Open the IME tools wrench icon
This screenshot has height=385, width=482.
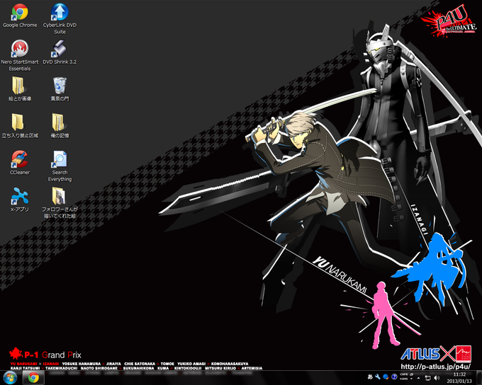coord(378,377)
